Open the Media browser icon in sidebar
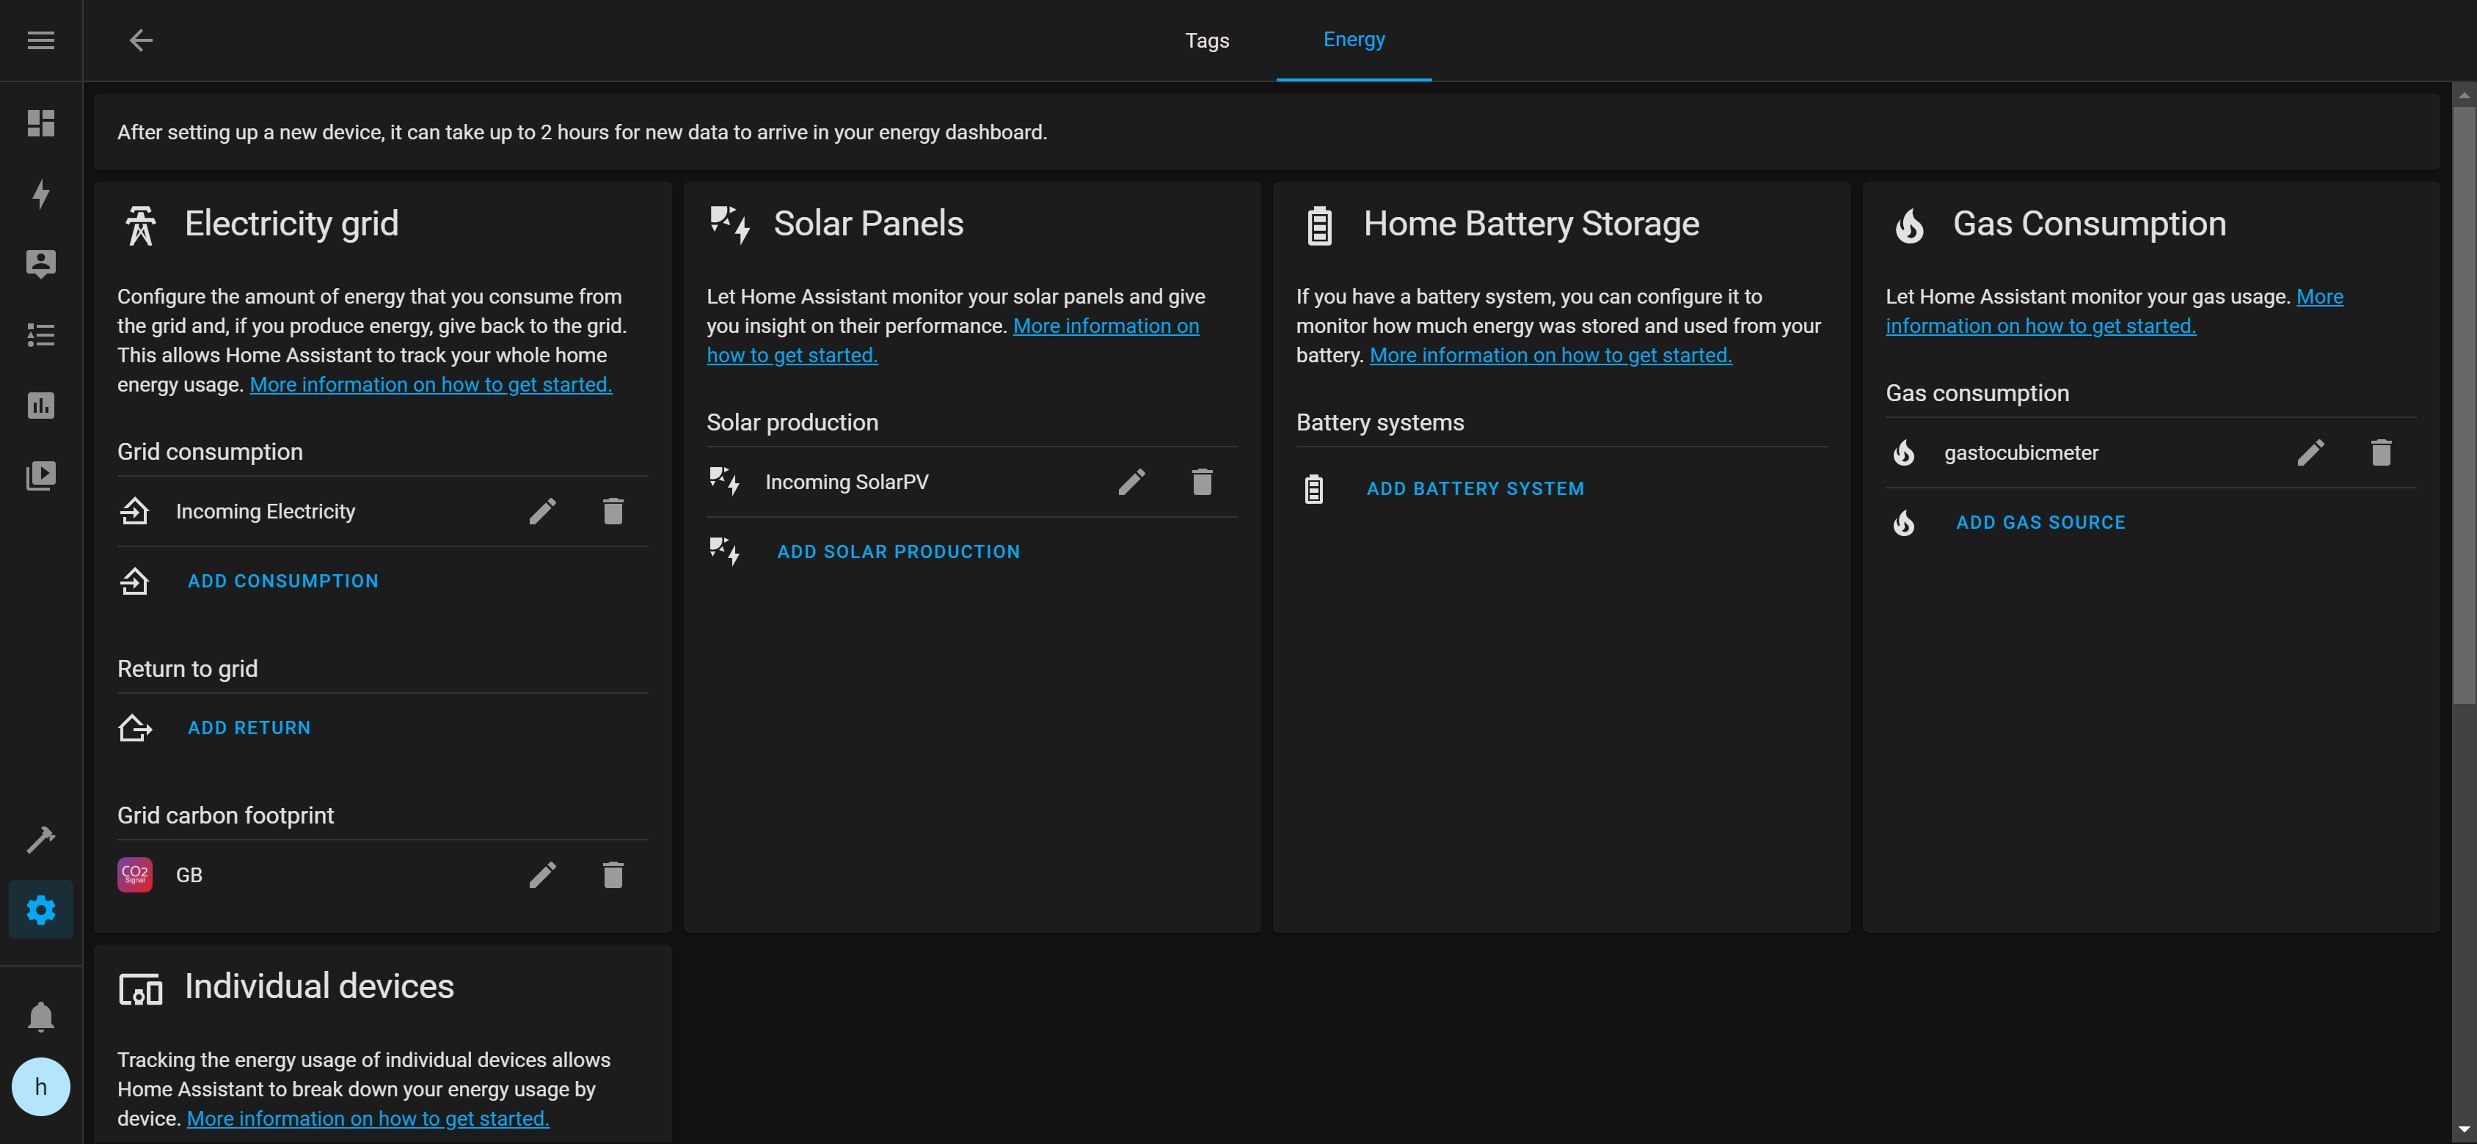This screenshot has width=2477, height=1144. click(x=40, y=475)
